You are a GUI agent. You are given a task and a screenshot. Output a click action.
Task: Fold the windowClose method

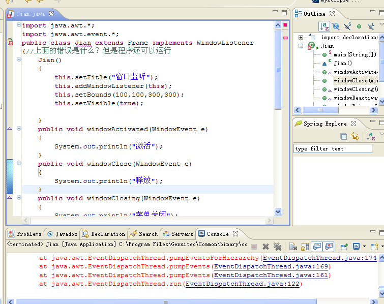click(x=19, y=163)
